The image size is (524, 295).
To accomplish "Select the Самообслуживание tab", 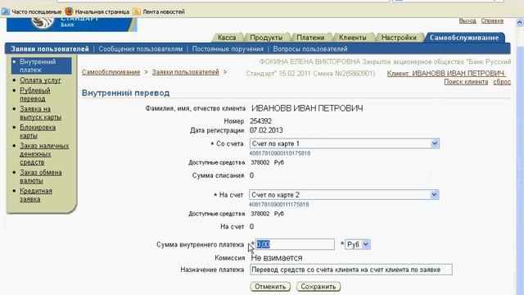I will (x=464, y=38).
